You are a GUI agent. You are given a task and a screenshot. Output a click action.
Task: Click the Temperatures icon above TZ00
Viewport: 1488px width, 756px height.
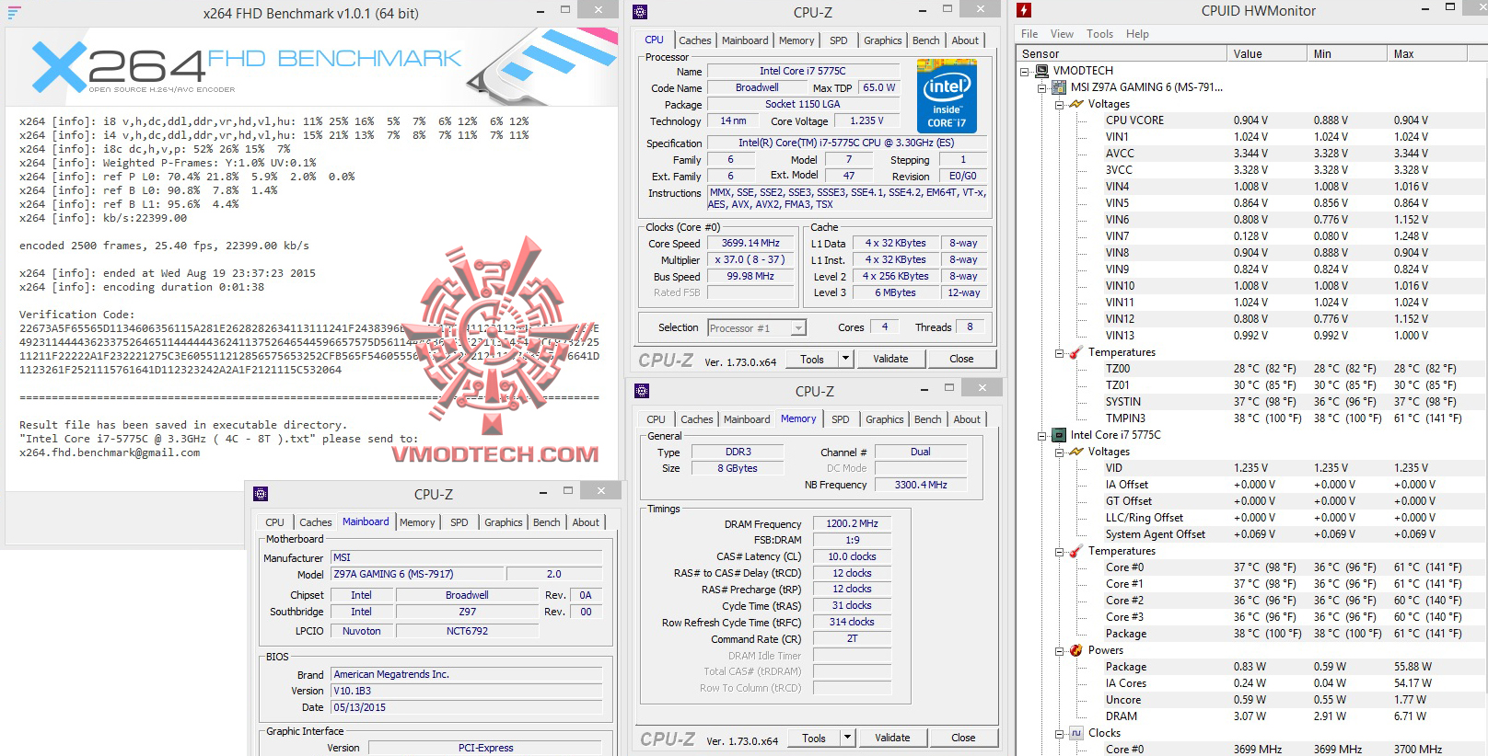pyautogui.click(x=1076, y=352)
